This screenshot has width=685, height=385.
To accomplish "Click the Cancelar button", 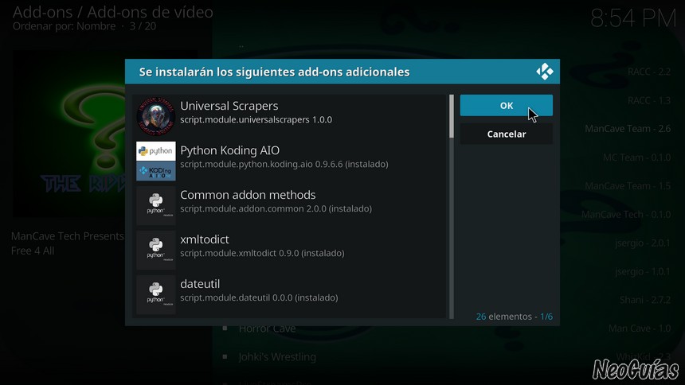I will tap(506, 134).
